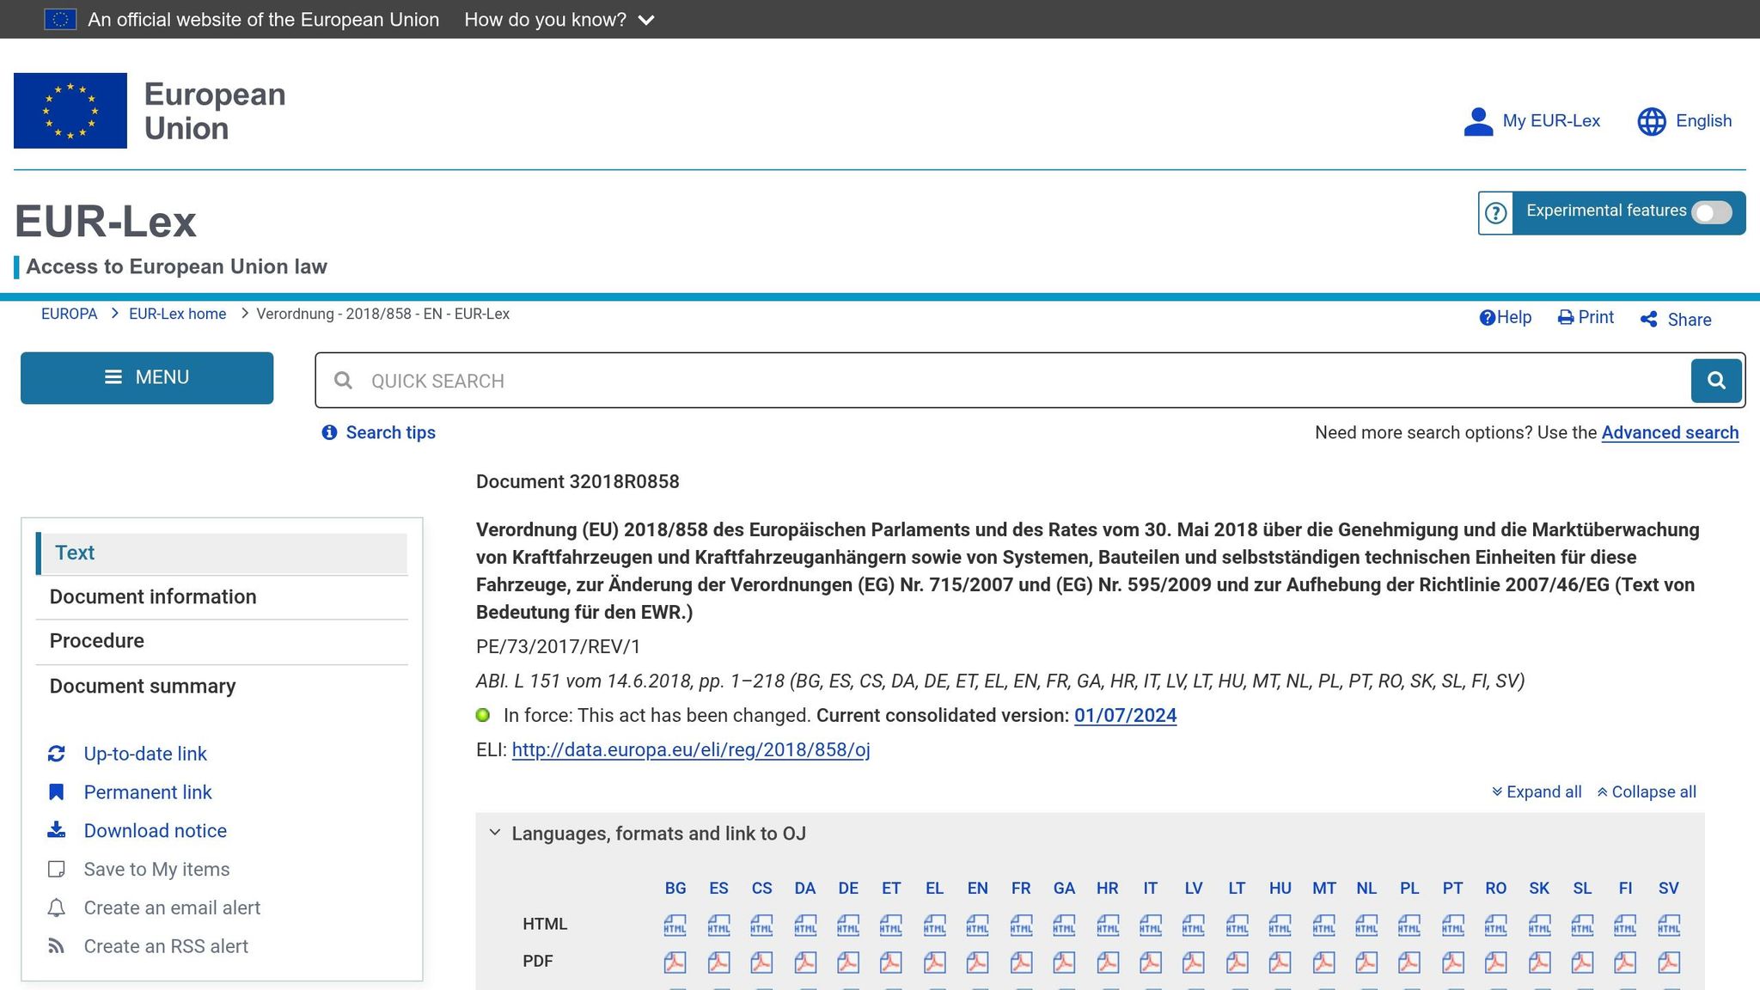The width and height of the screenshot is (1760, 990).
Task: Click the blue search magnifier button
Action: 1716,381
